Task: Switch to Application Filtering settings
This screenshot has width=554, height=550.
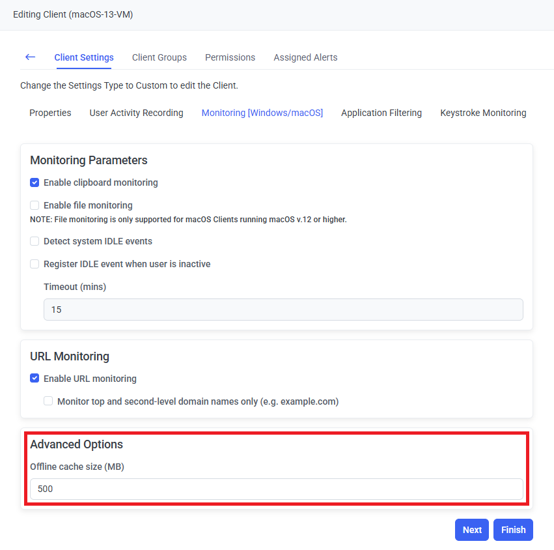Action: (381, 113)
